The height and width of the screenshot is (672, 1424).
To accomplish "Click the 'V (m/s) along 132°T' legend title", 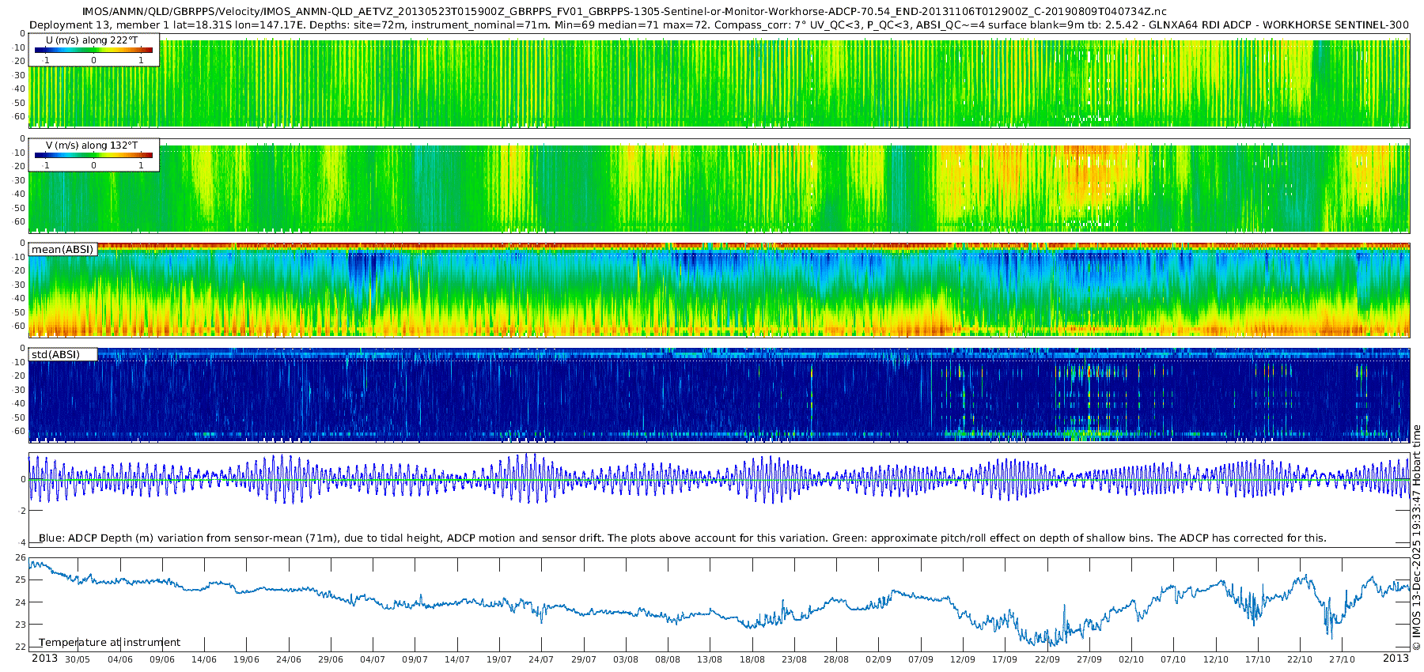I will [92, 145].
